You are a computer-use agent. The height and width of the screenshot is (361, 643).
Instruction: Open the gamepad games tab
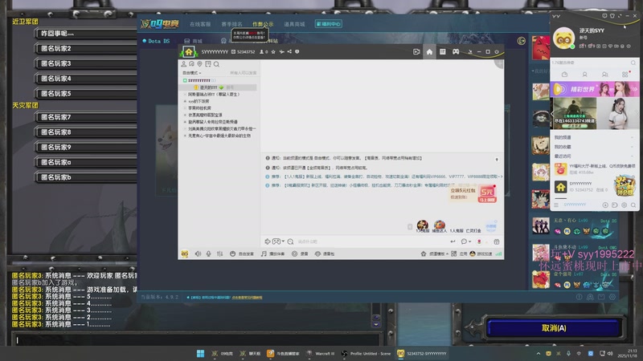tap(456, 51)
